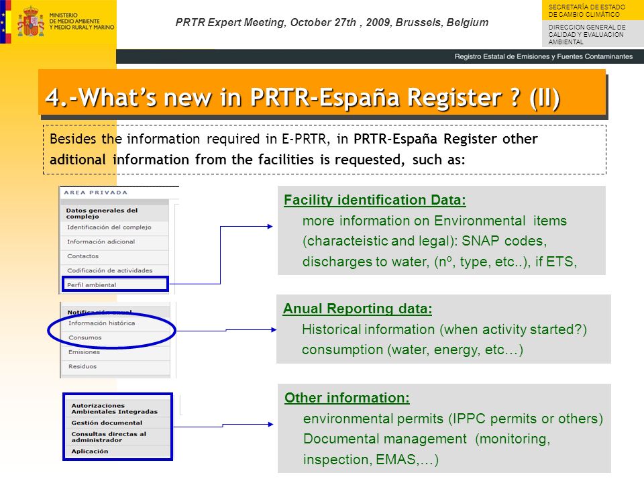Open the 'Consumos' menu entry

click(x=85, y=337)
